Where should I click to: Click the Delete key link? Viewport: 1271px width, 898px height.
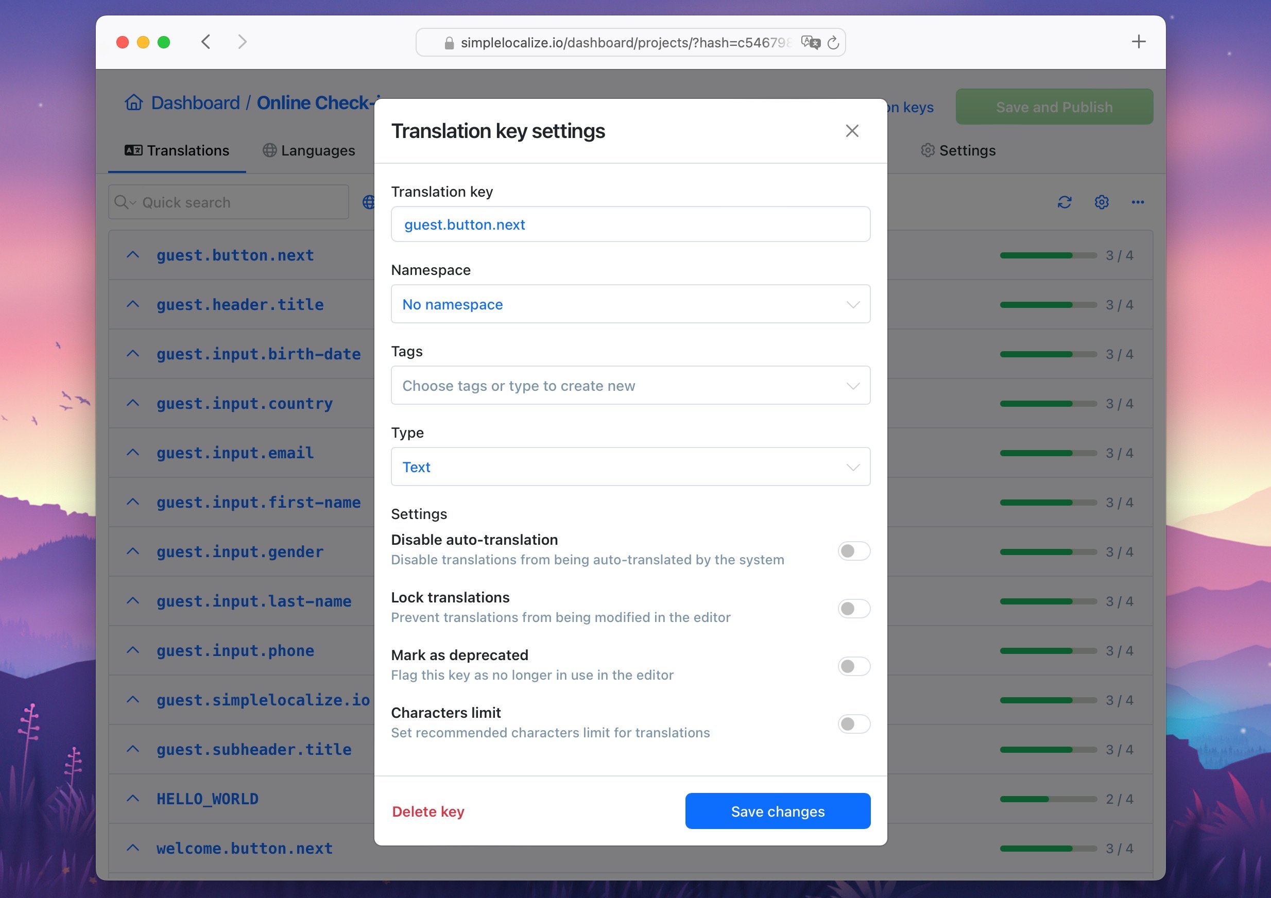(428, 811)
